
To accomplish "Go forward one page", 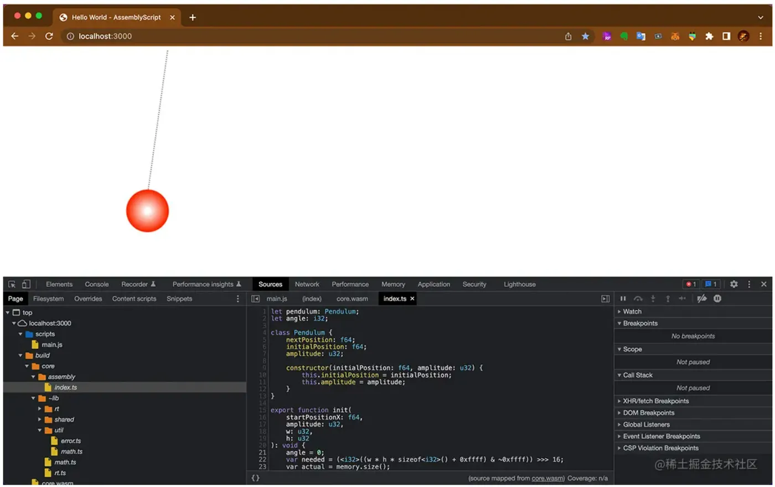I will coord(32,36).
